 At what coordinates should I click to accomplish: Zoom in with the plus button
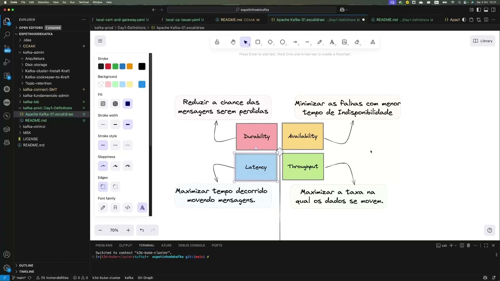128,230
